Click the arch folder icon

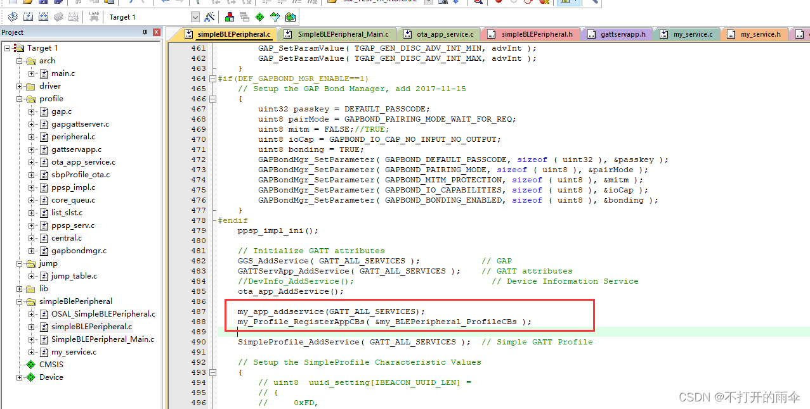click(30, 61)
